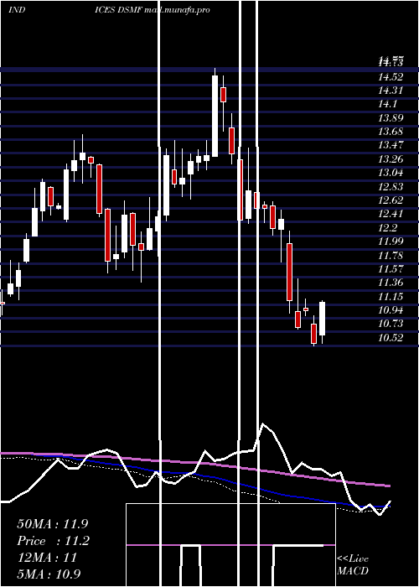Click the <<Live MACD label
The image size is (419, 587).
coord(353,565)
